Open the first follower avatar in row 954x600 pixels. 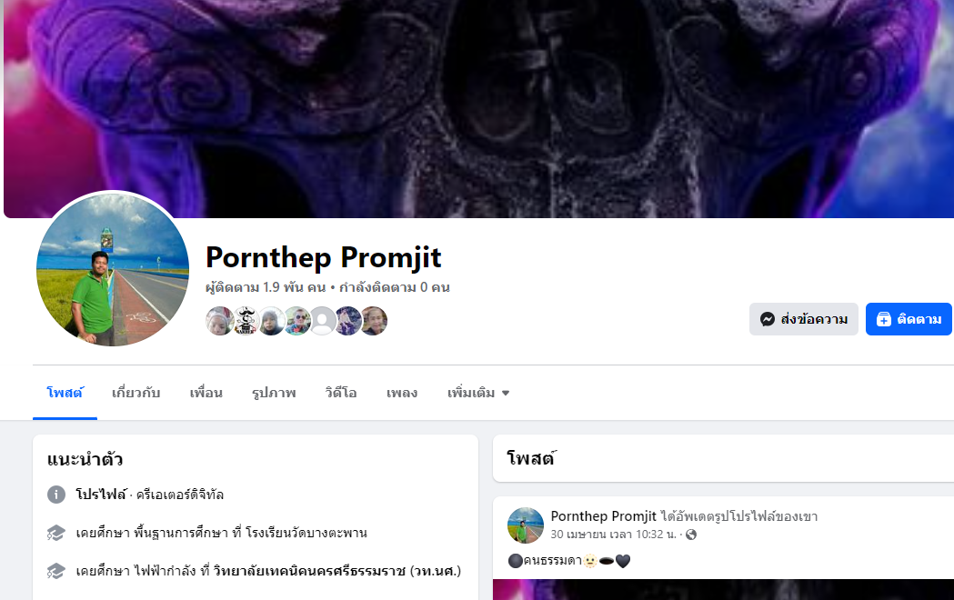pos(219,320)
